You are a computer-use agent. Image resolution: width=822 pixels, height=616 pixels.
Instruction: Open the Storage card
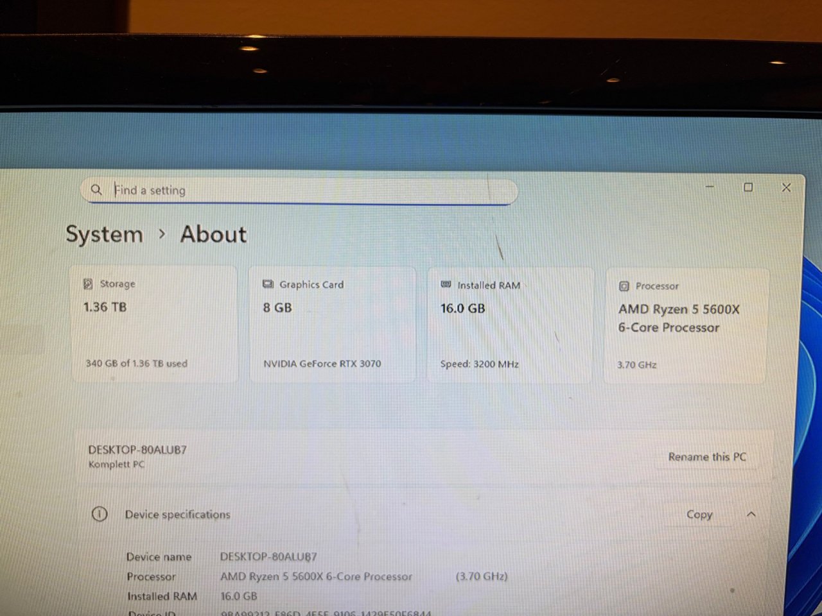154,324
